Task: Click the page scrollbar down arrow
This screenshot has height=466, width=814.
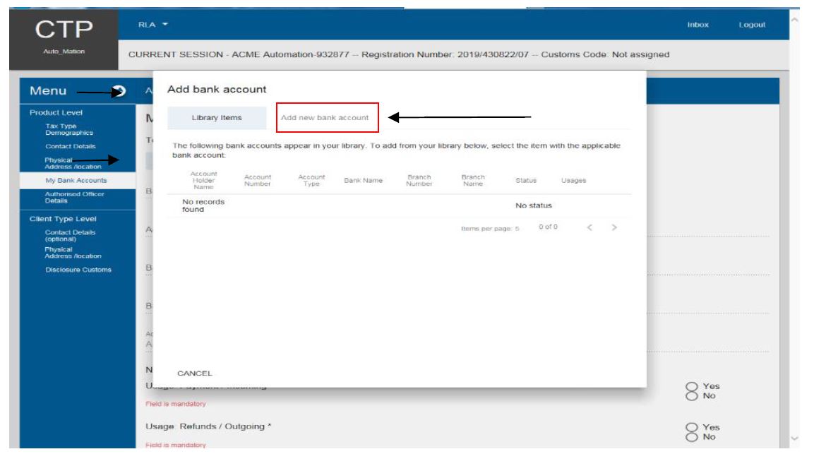Action: pos(794,438)
